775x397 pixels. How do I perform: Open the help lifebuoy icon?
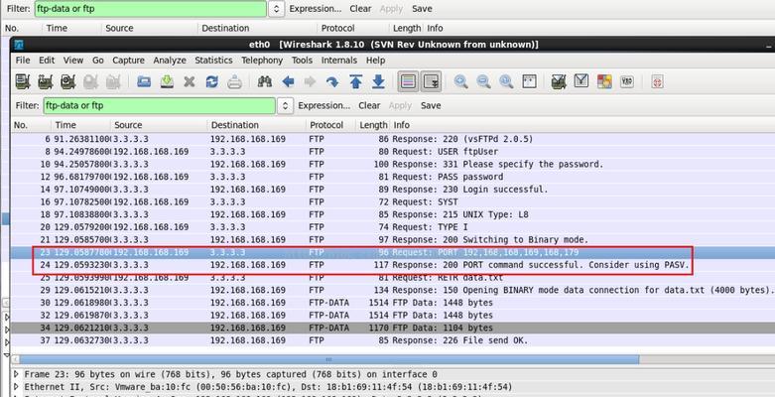tap(657, 81)
